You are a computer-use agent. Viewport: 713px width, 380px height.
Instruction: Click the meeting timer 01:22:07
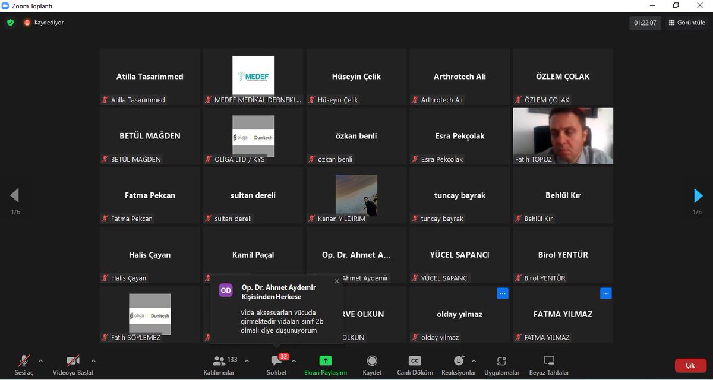coord(645,23)
